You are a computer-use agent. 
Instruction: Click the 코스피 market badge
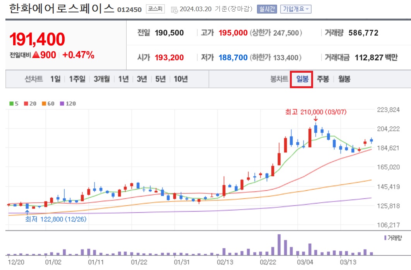[x=155, y=9]
